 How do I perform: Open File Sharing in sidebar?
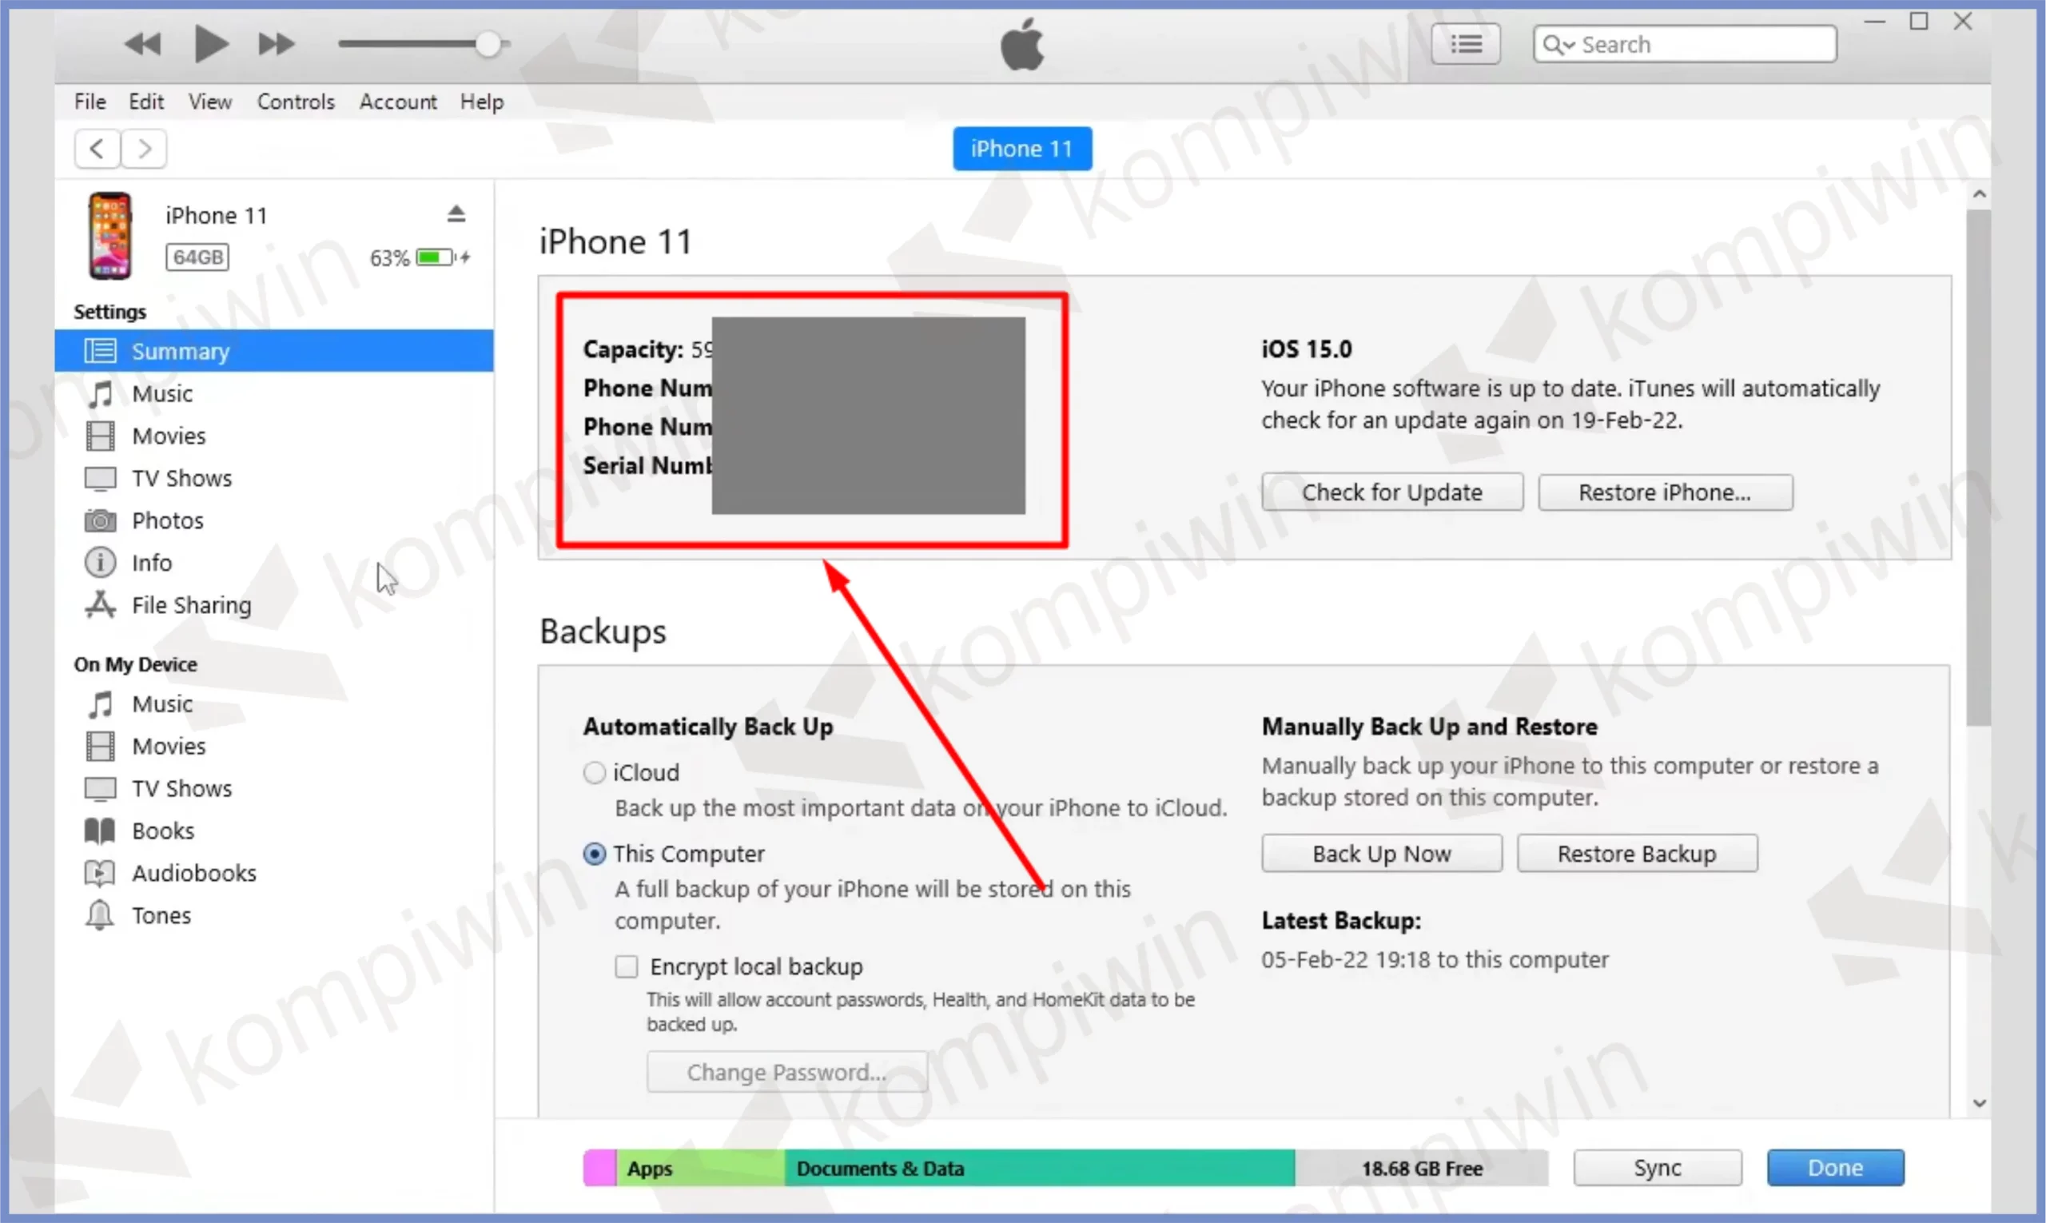tap(191, 605)
